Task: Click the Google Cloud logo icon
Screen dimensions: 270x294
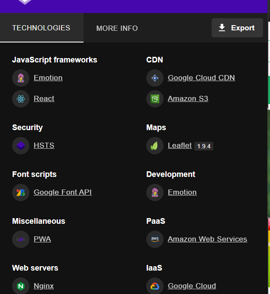Action: [155, 286]
